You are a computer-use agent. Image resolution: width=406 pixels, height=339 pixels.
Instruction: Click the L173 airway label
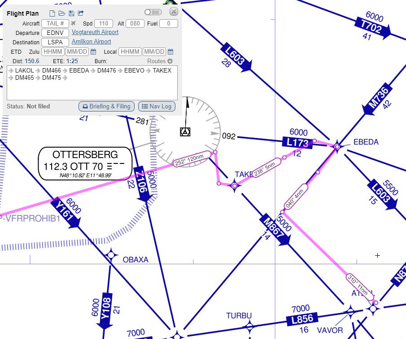point(297,142)
